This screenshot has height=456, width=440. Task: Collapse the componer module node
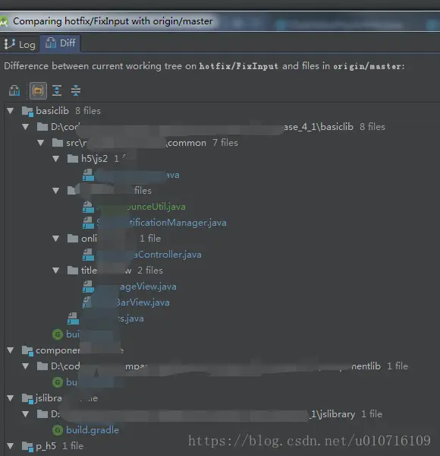11,350
